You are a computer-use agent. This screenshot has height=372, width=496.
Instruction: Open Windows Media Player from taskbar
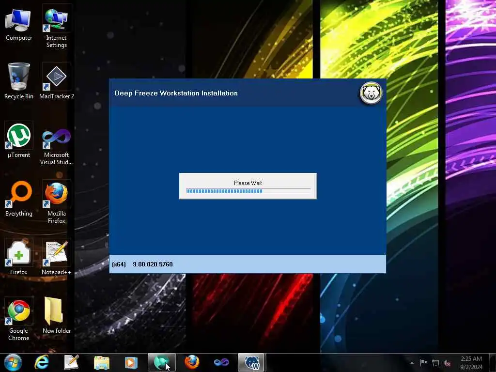point(131,362)
